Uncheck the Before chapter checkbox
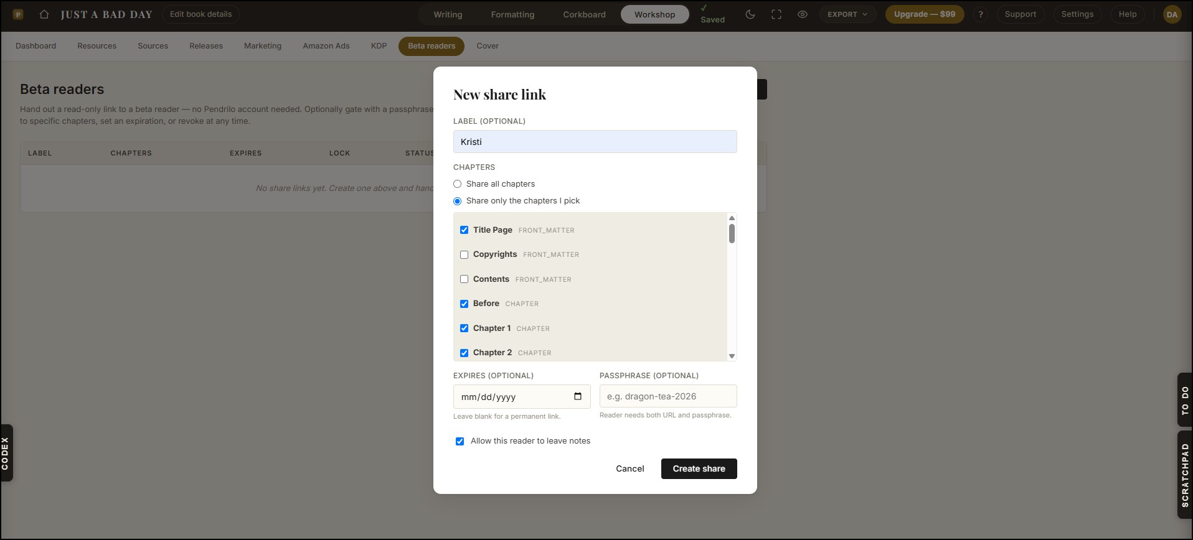 pos(464,304)
